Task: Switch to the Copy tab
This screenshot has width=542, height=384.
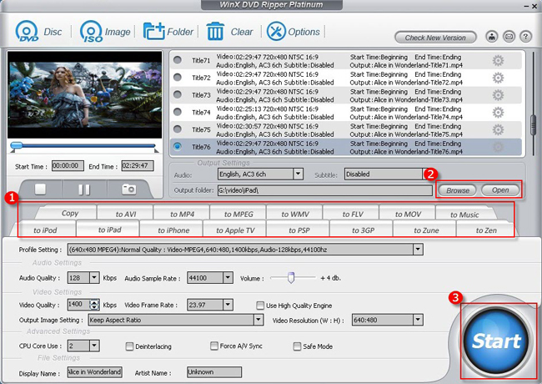Action: click(x=69, y=213)
